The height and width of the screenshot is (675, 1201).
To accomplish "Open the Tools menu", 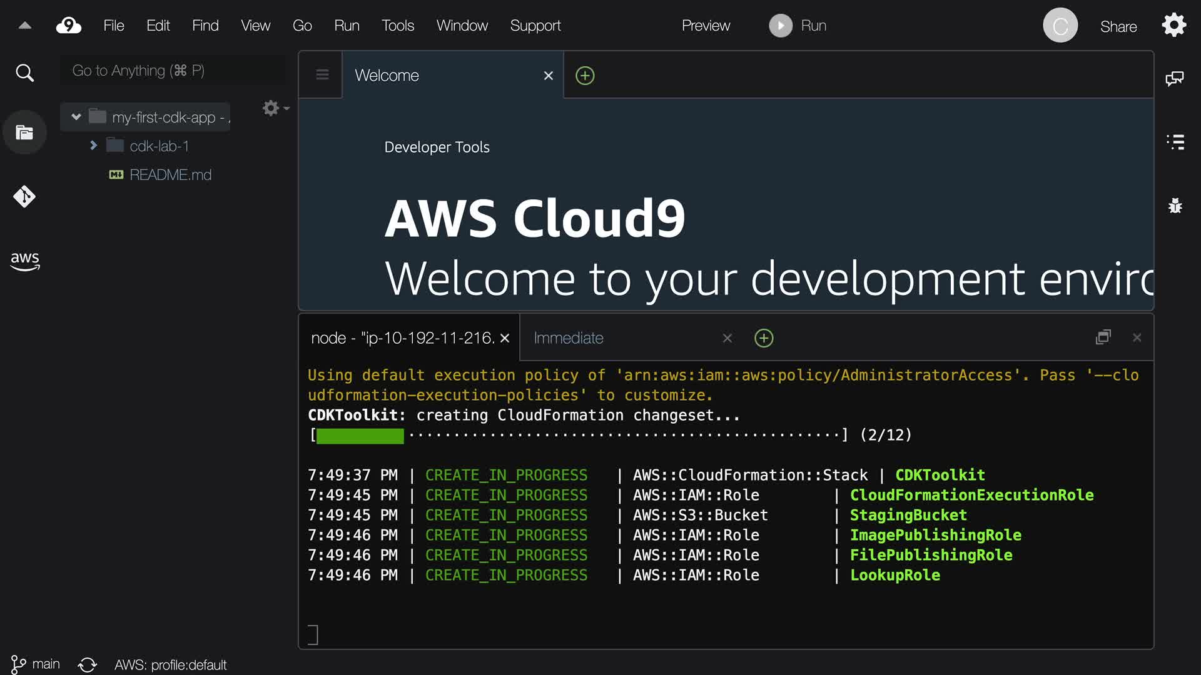I will [x=398, y=26].
